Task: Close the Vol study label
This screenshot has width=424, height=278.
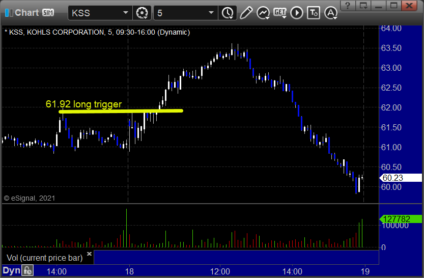Action: (x=89, y=254)
